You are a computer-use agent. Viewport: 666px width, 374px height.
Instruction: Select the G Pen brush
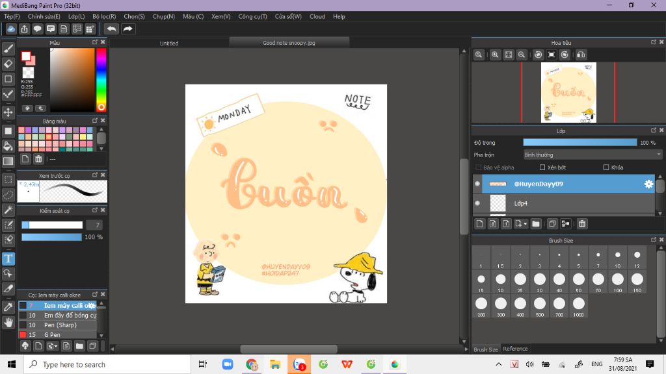(58, 334)
